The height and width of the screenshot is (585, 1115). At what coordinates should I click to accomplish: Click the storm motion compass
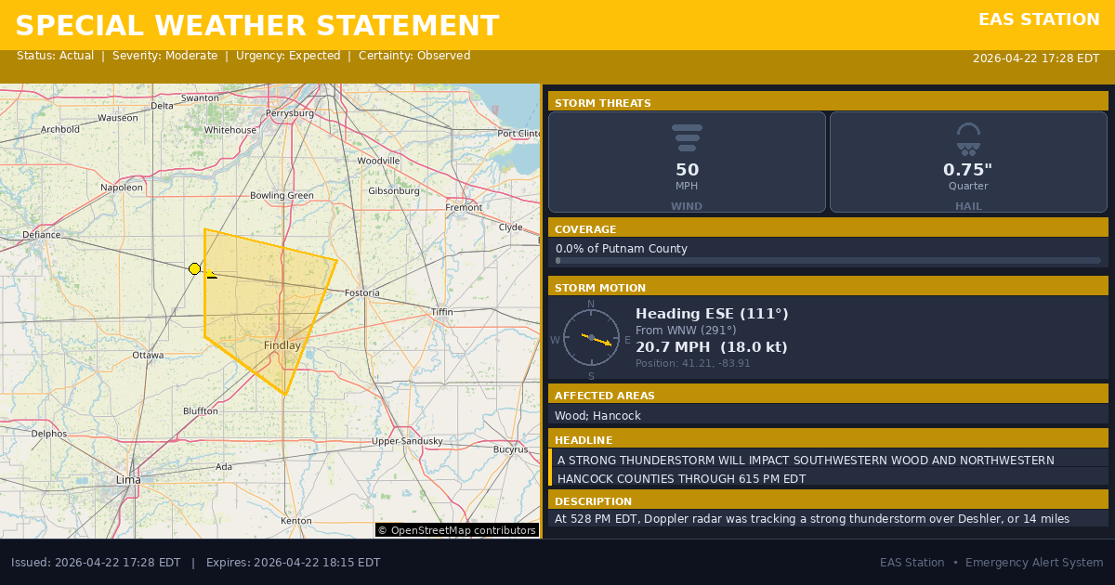pyautogui.click(x=591, y=338)
